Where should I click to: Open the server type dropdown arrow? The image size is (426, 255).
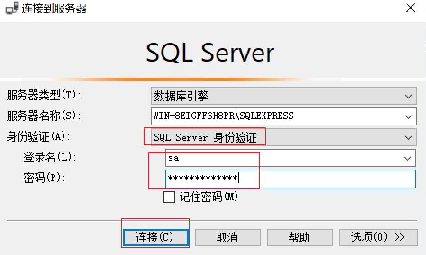pyautogui.click(x=408, y=96)
